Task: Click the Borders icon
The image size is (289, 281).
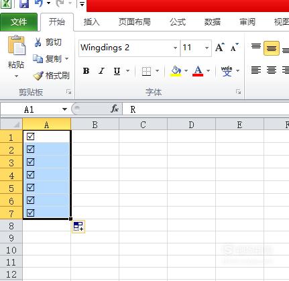Action: coord(146,71)
